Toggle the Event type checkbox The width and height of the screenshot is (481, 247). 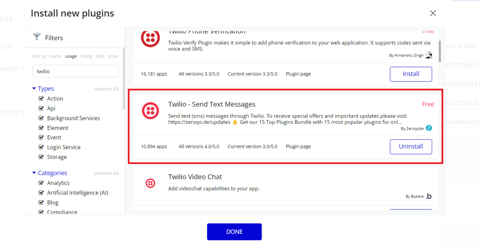(41, 137)
